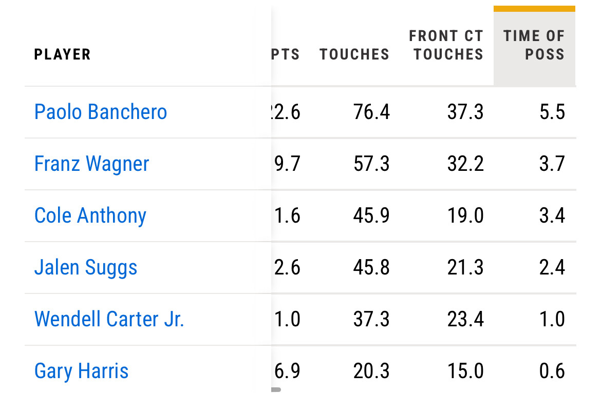Open Gary Harris player page

[81, 371]
